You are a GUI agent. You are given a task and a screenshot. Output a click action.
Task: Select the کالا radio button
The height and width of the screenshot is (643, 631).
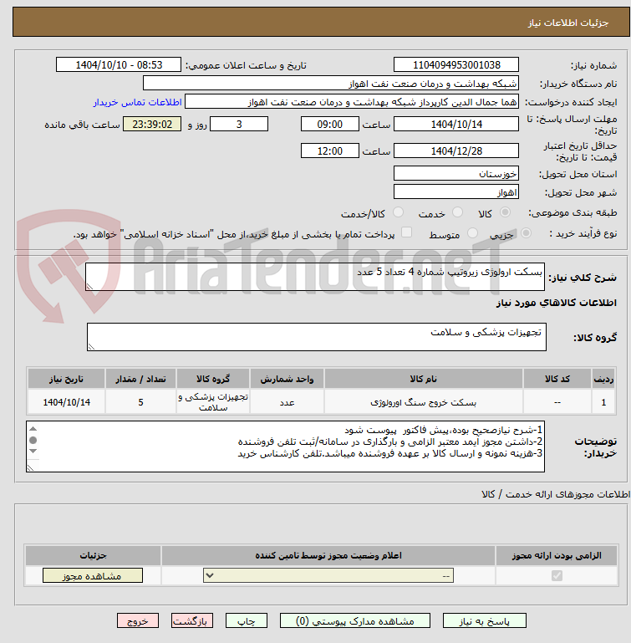tap(505, 212)
